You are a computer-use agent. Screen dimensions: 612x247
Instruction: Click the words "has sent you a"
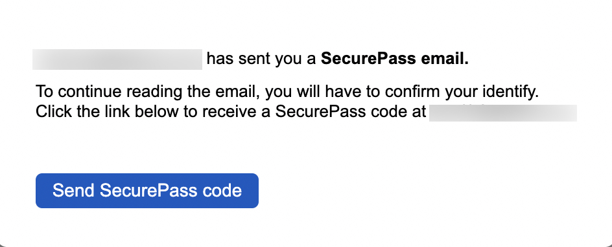click(x=261, y=59)
